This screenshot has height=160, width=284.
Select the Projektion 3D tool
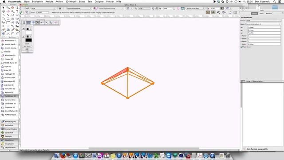pyautogui.click(x=9, y=107)
